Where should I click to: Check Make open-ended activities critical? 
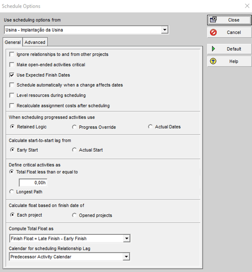click(12, 65)
